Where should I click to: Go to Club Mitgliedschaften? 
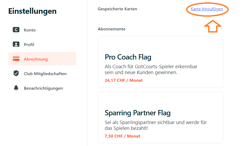click(x=42, y=74)
